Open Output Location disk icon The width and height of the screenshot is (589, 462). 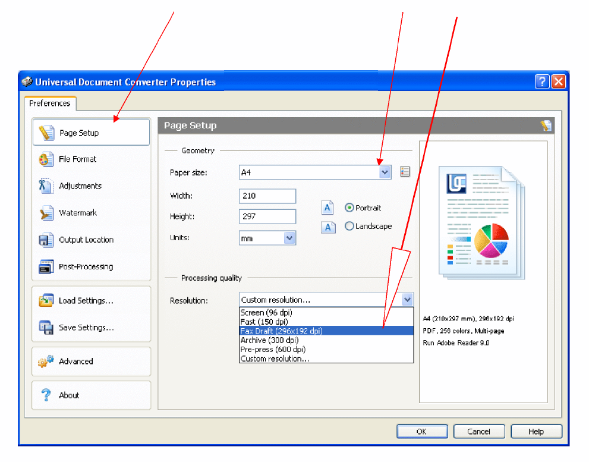pos(46,240)
